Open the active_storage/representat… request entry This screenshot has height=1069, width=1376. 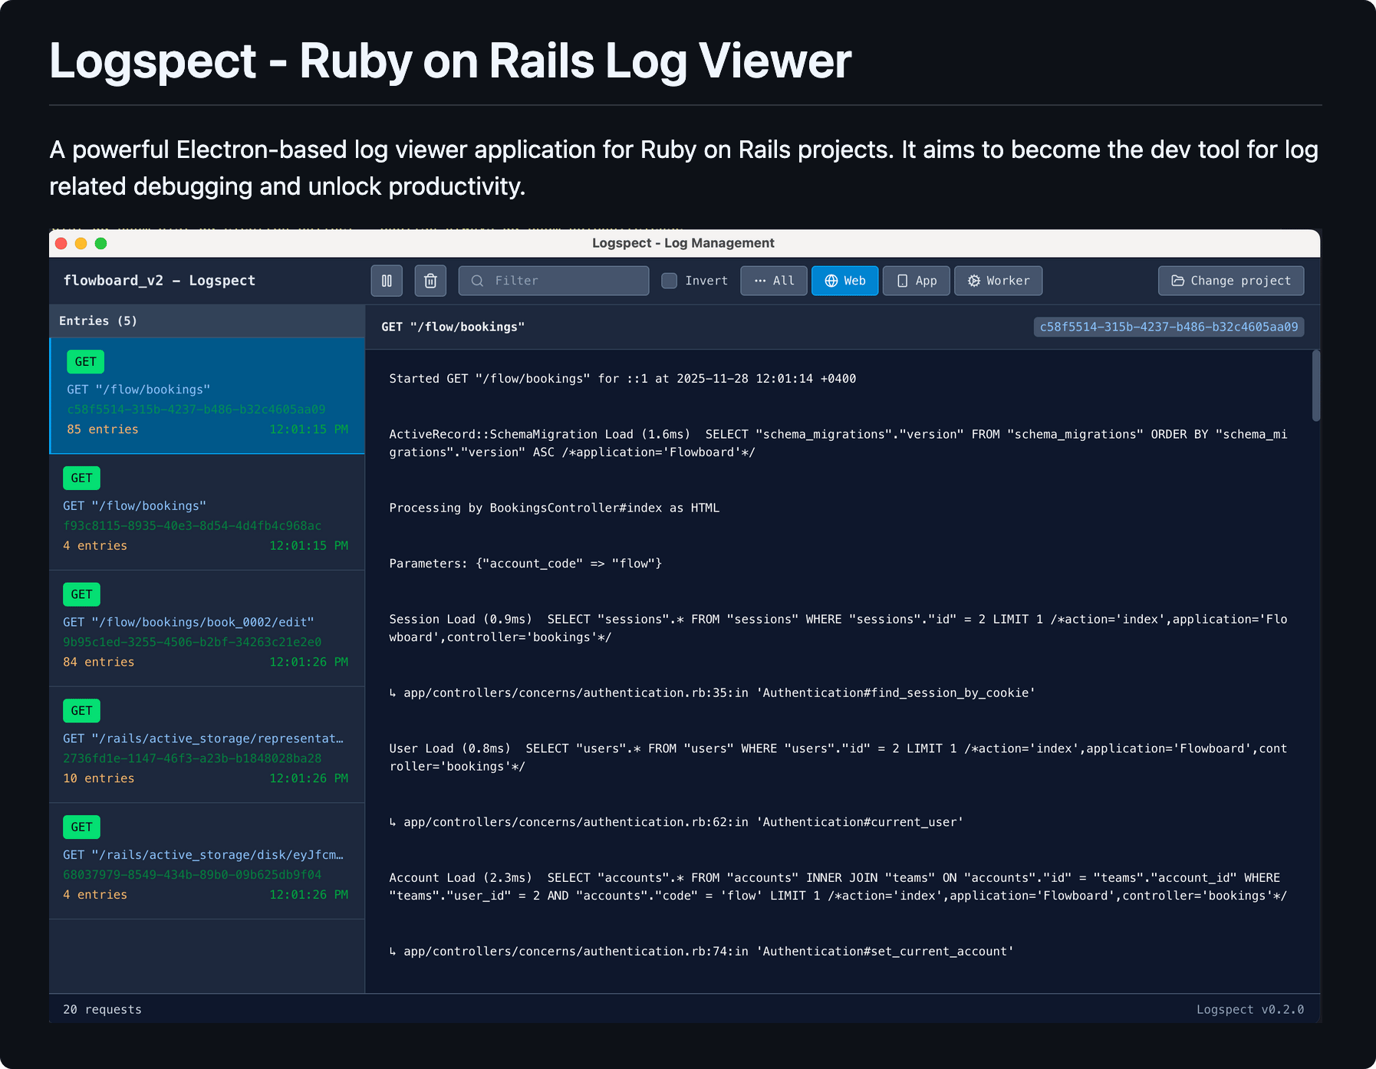click(206, 745)
